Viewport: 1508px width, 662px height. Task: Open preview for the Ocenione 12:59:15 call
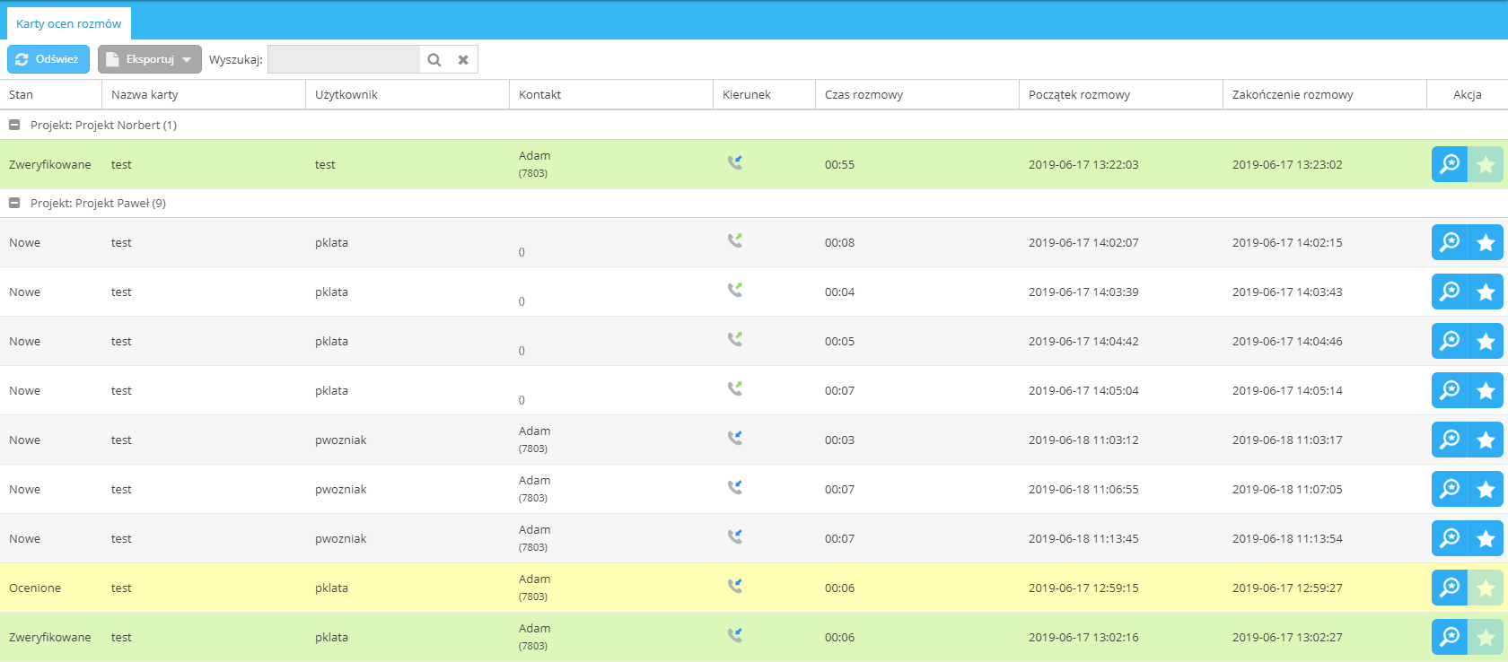1449,588
